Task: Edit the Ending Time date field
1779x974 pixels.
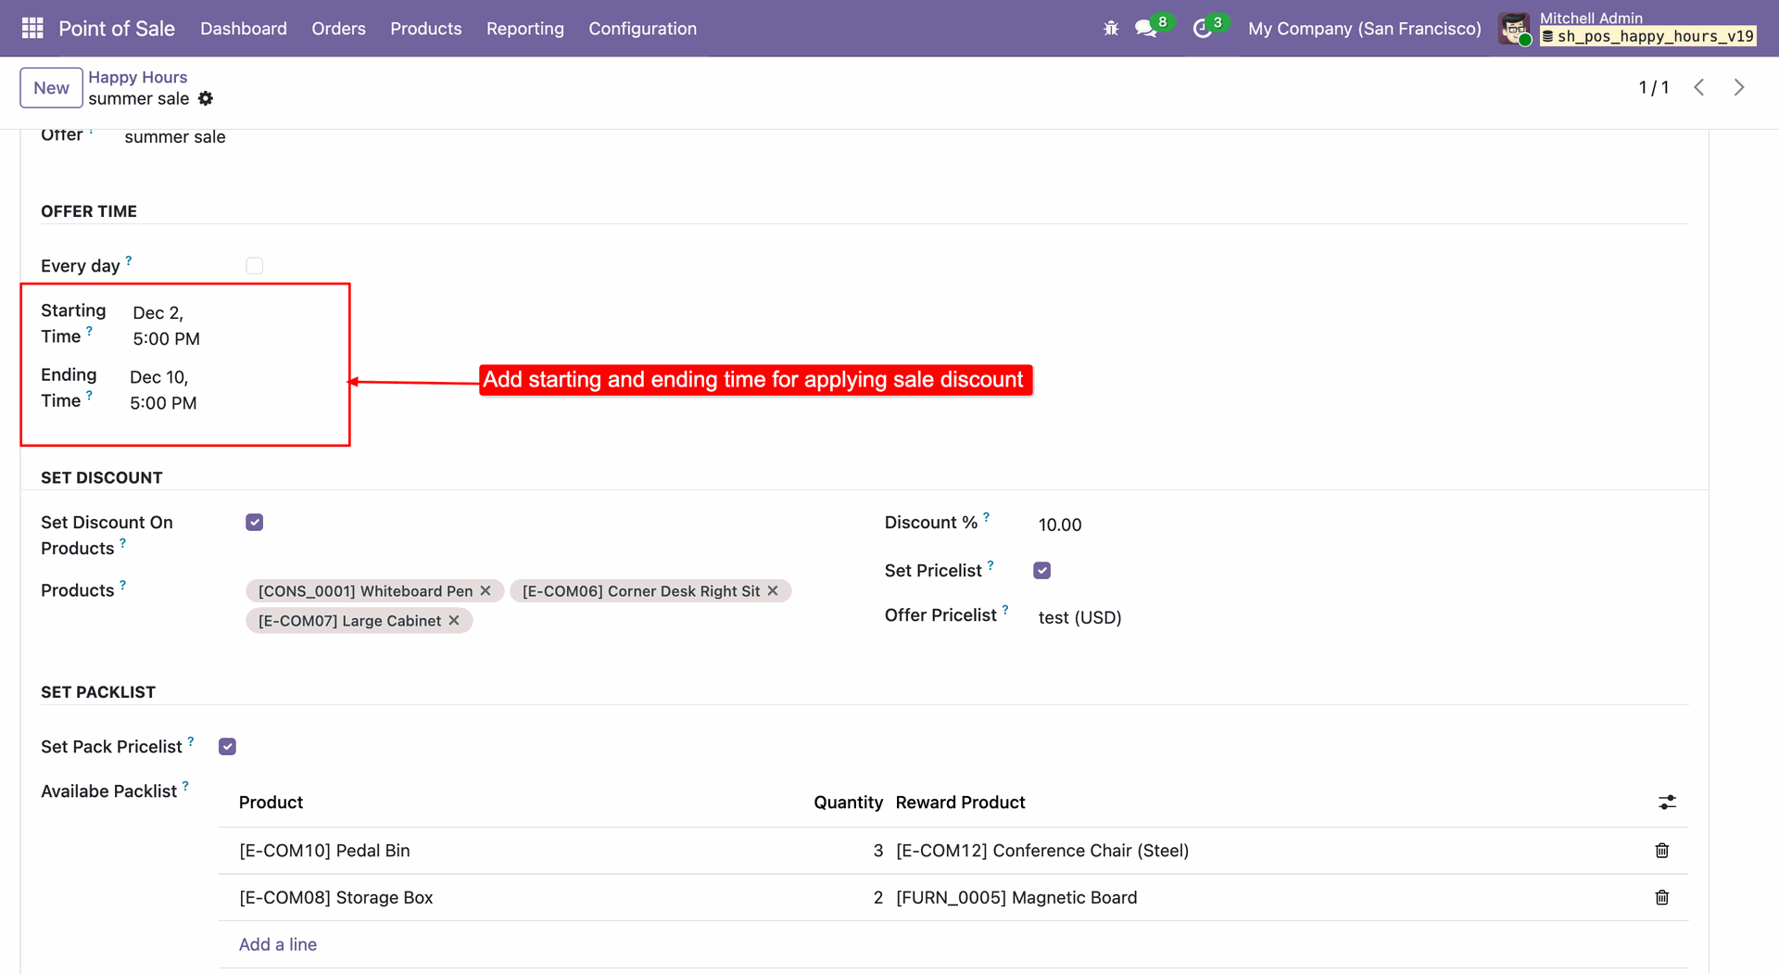Action: click(163, 390)
